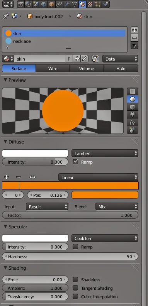Viewport: 148px width, 306px height.
Task: Click the body-front.002 object breadcrumb
Action: coord(45,17)
